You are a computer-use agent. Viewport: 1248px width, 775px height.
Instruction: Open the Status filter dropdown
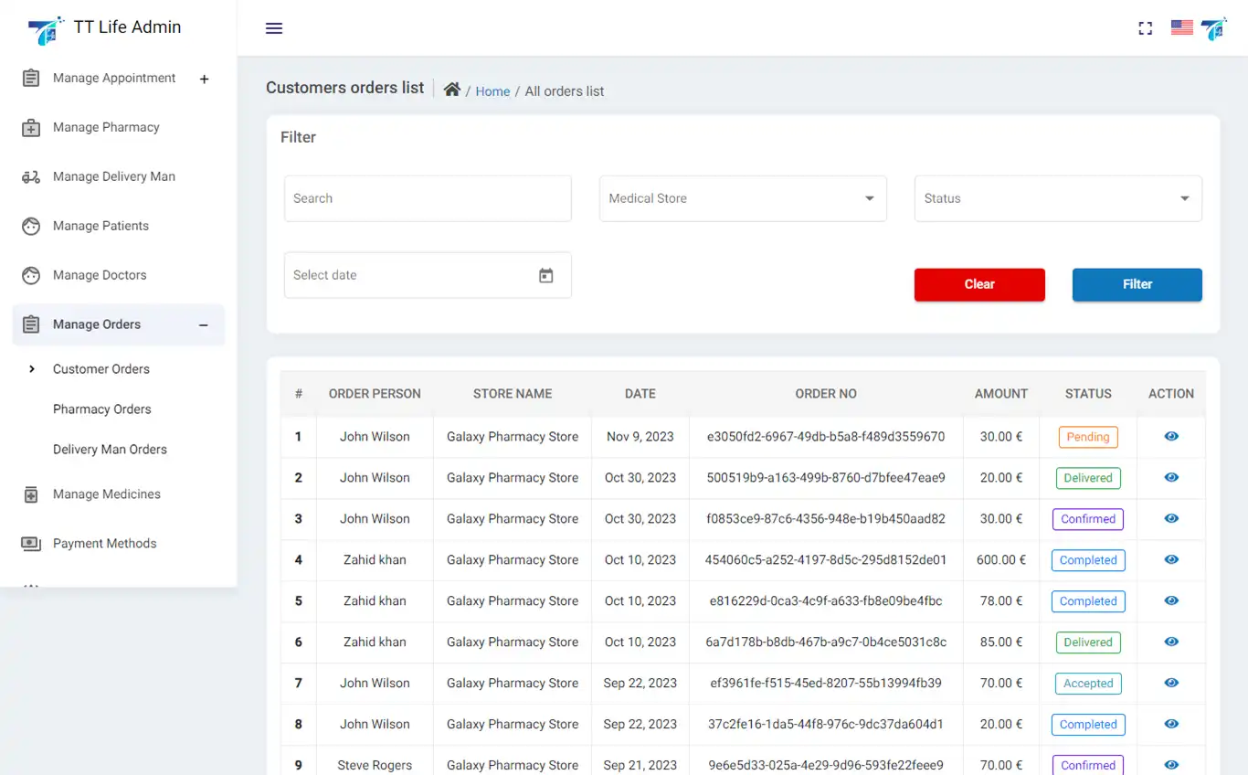click(1057, 198)
